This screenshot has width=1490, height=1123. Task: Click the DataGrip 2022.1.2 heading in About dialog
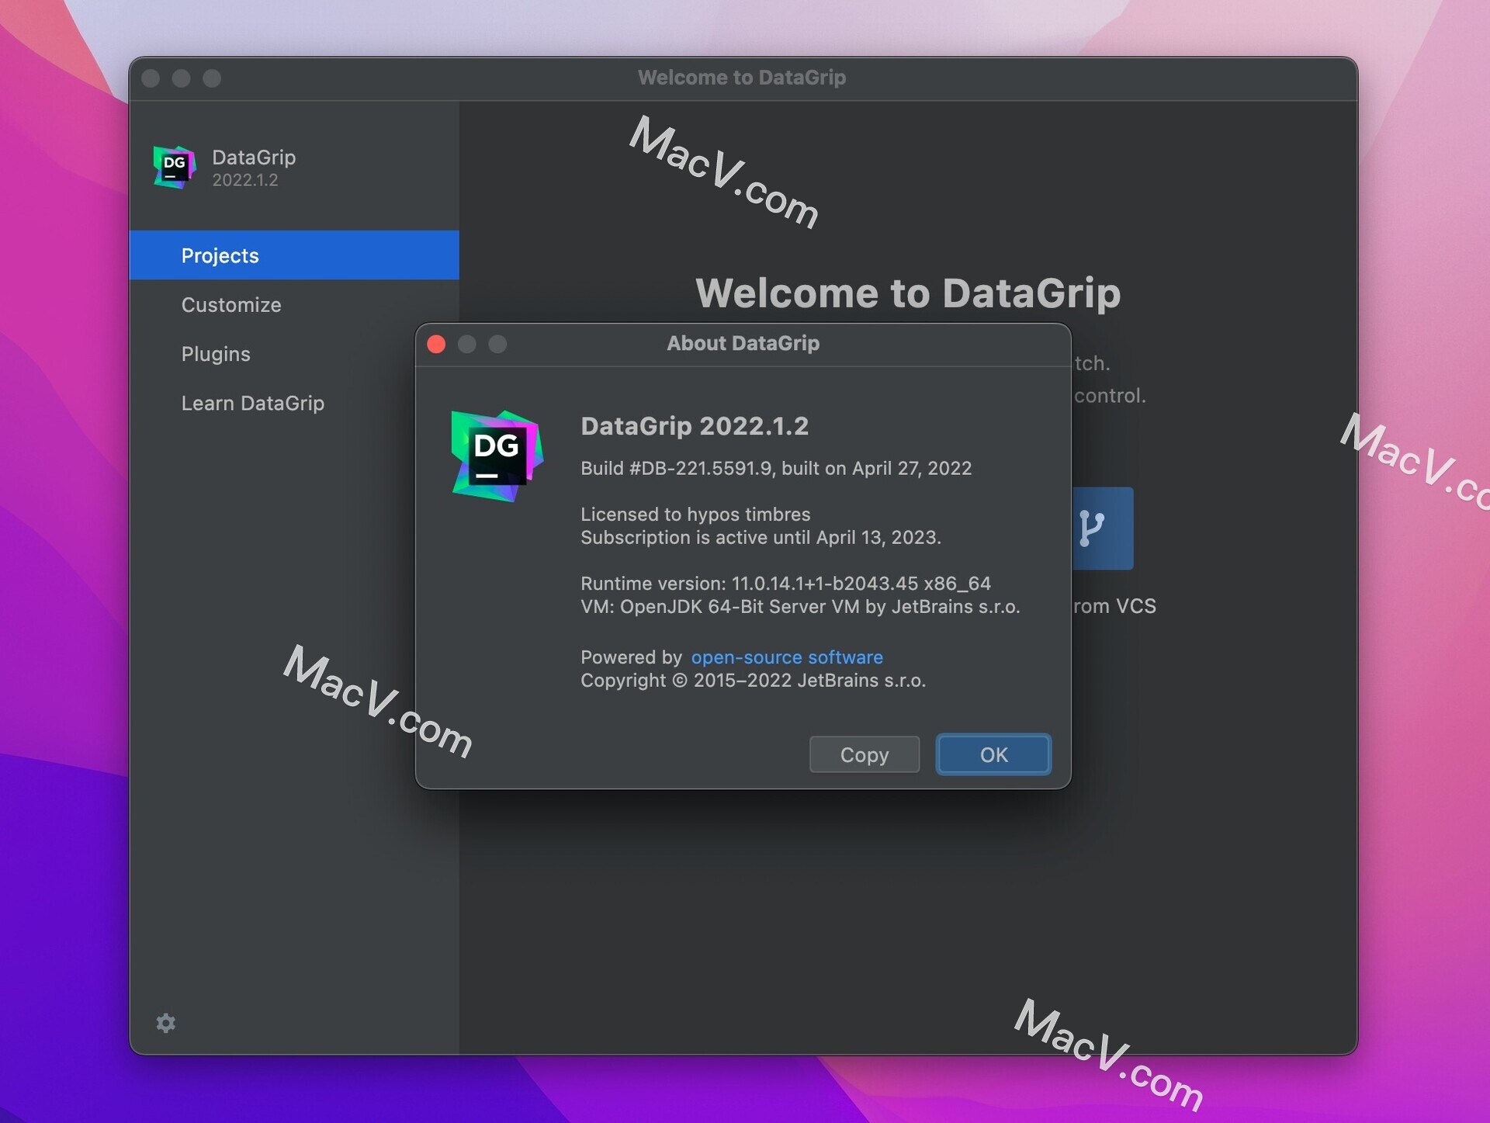tap(695, 426)
